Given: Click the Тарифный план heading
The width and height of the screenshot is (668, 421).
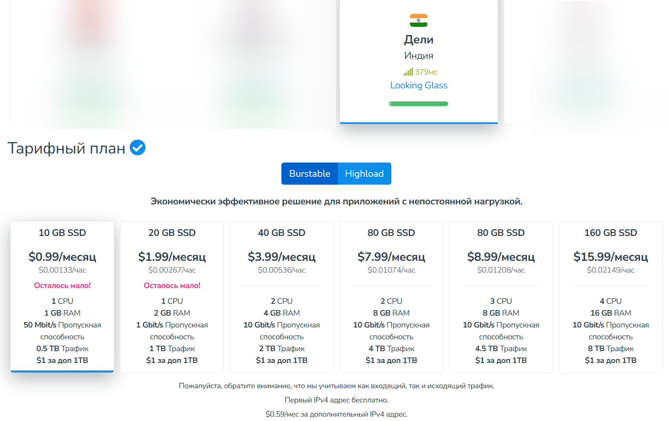Looking at the screenshot, I should [x=66, y=148].
